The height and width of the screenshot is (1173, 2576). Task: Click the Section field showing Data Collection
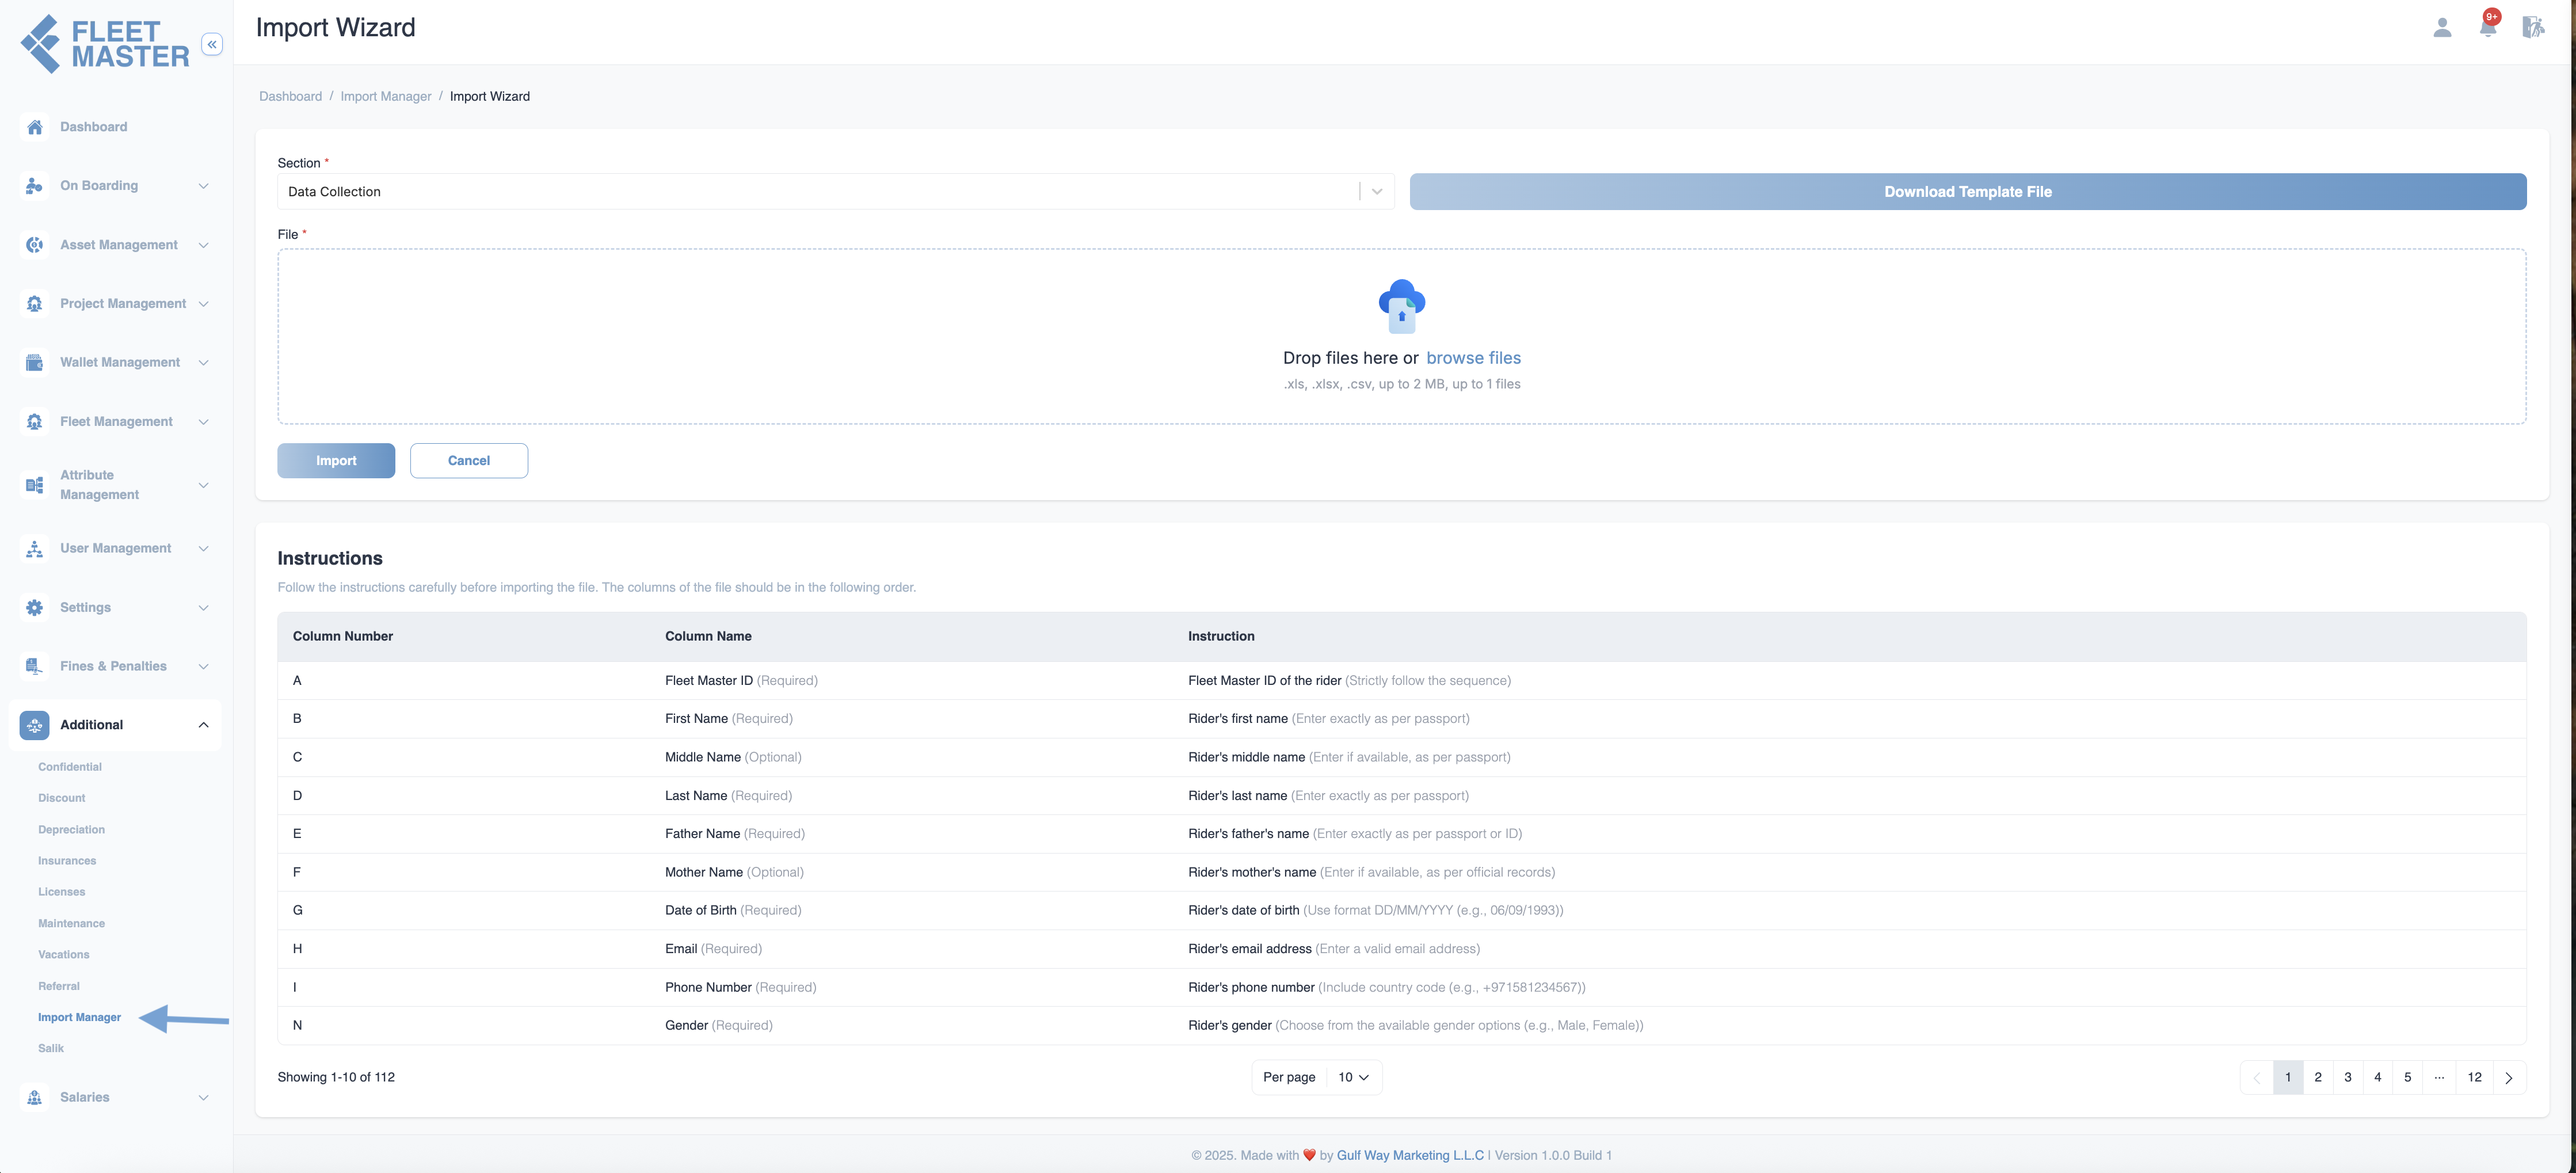(835, 192)
